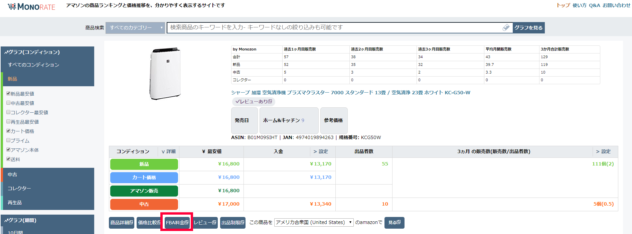
Task: Open 価格比較 price comparison button
Action: click(x=149, y=223)
